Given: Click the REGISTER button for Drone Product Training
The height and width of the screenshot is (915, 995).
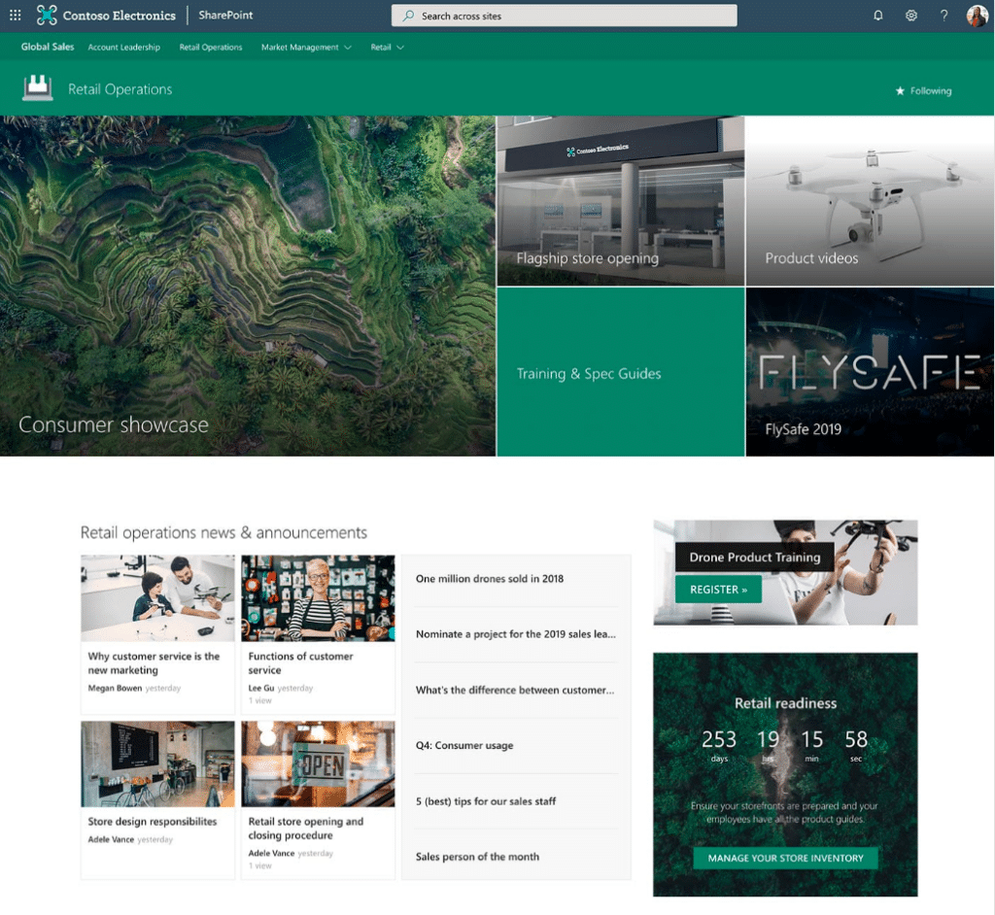Looking at the screenshot, I should [x=717, y=589].
